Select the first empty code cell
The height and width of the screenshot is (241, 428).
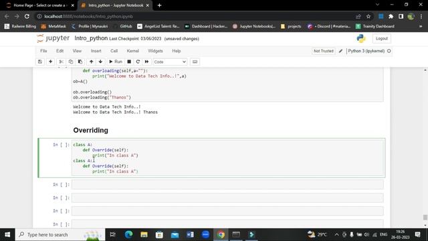pos(227,185)
